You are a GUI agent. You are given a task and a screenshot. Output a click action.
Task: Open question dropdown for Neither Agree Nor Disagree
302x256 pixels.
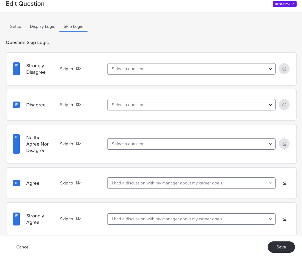191,144
